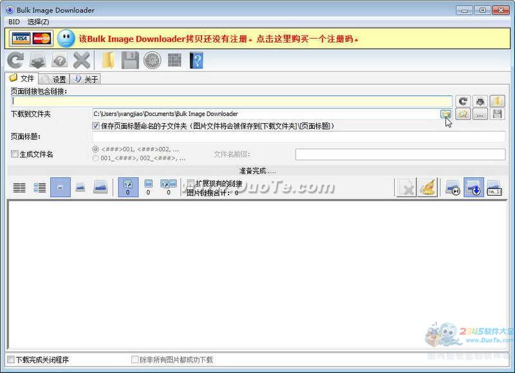515x373 pixels.
Task: Click the blue help book icon
Action: [x=196, y=60]
